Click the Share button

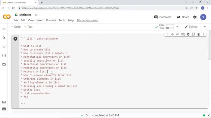(183, 17)
